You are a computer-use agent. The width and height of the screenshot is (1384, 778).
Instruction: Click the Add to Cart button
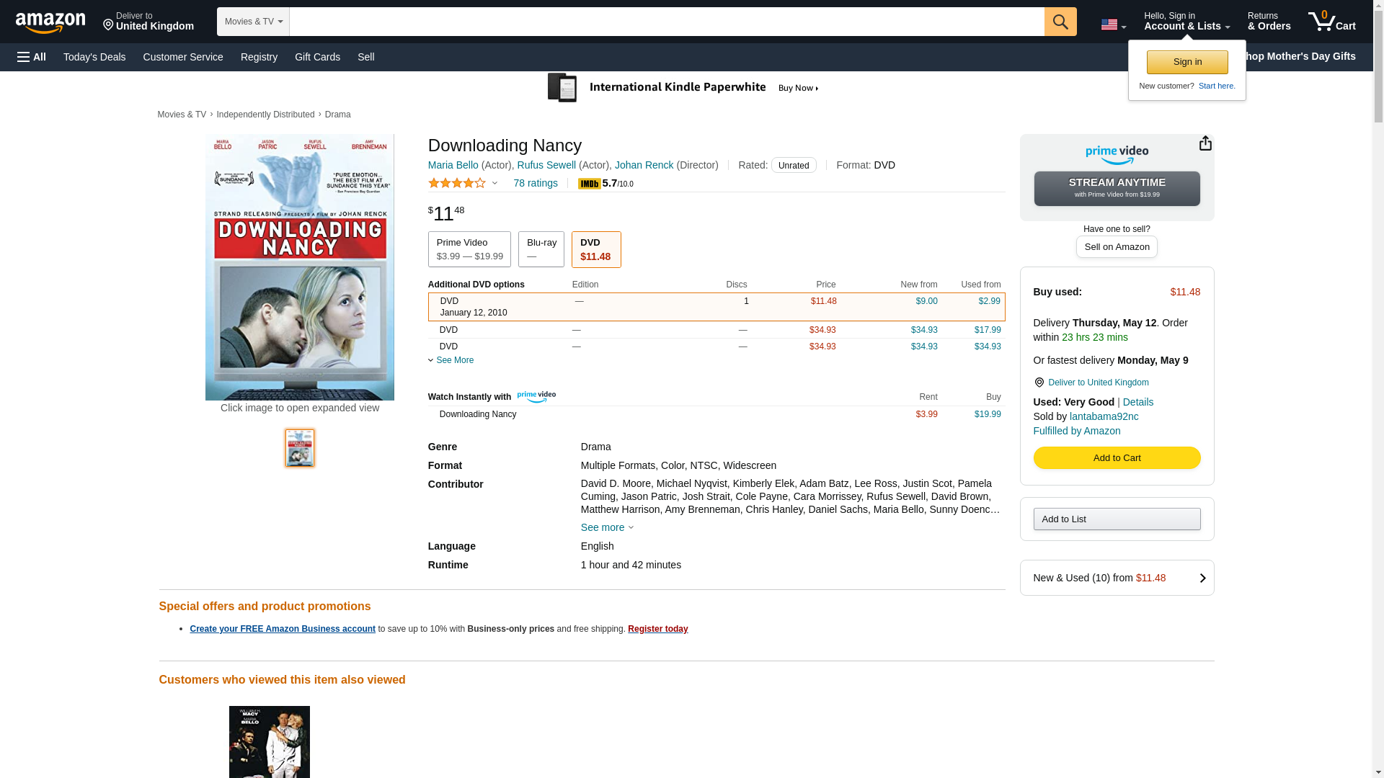point(1116,458)
